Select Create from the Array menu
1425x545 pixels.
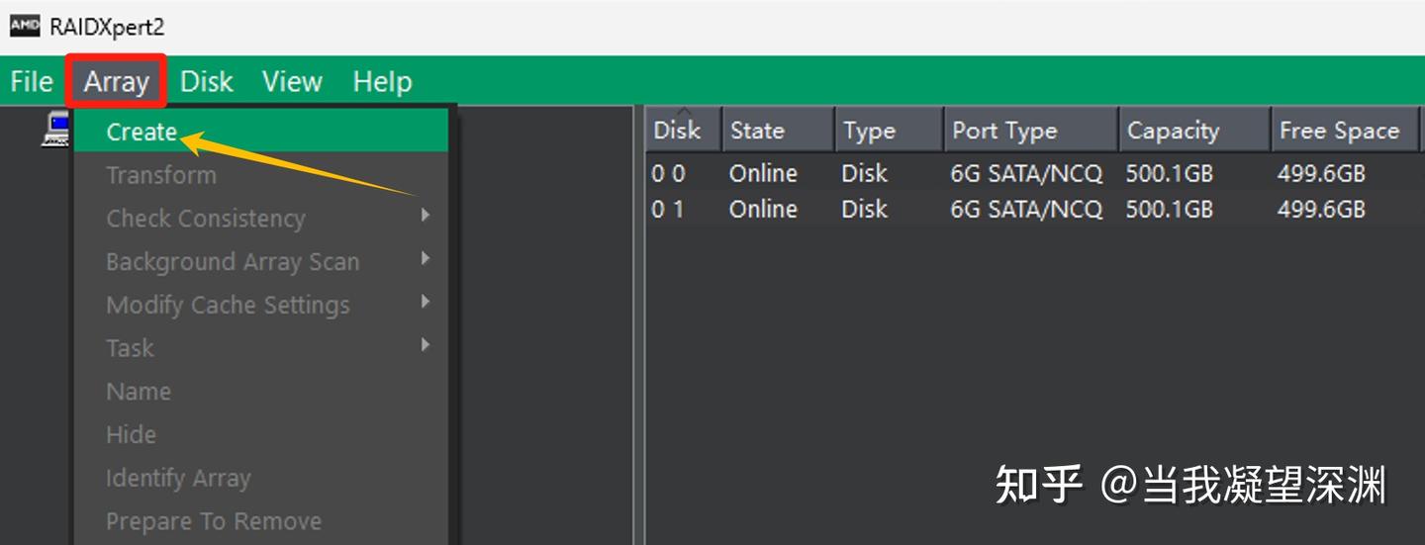[142, 132]
